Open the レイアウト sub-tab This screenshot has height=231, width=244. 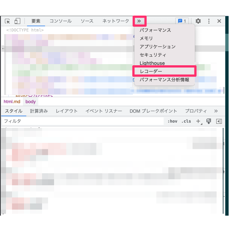(x=66, y=111)
